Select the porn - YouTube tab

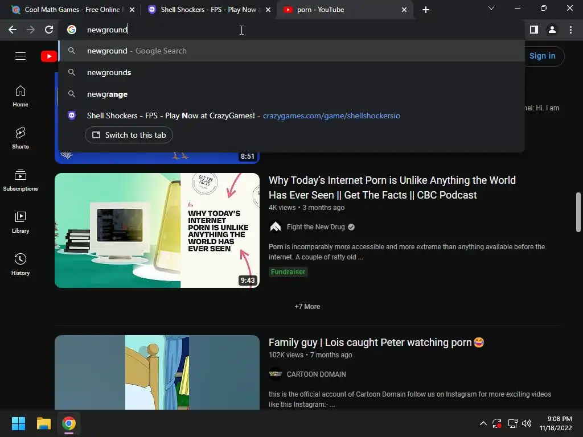click(344, 10)
